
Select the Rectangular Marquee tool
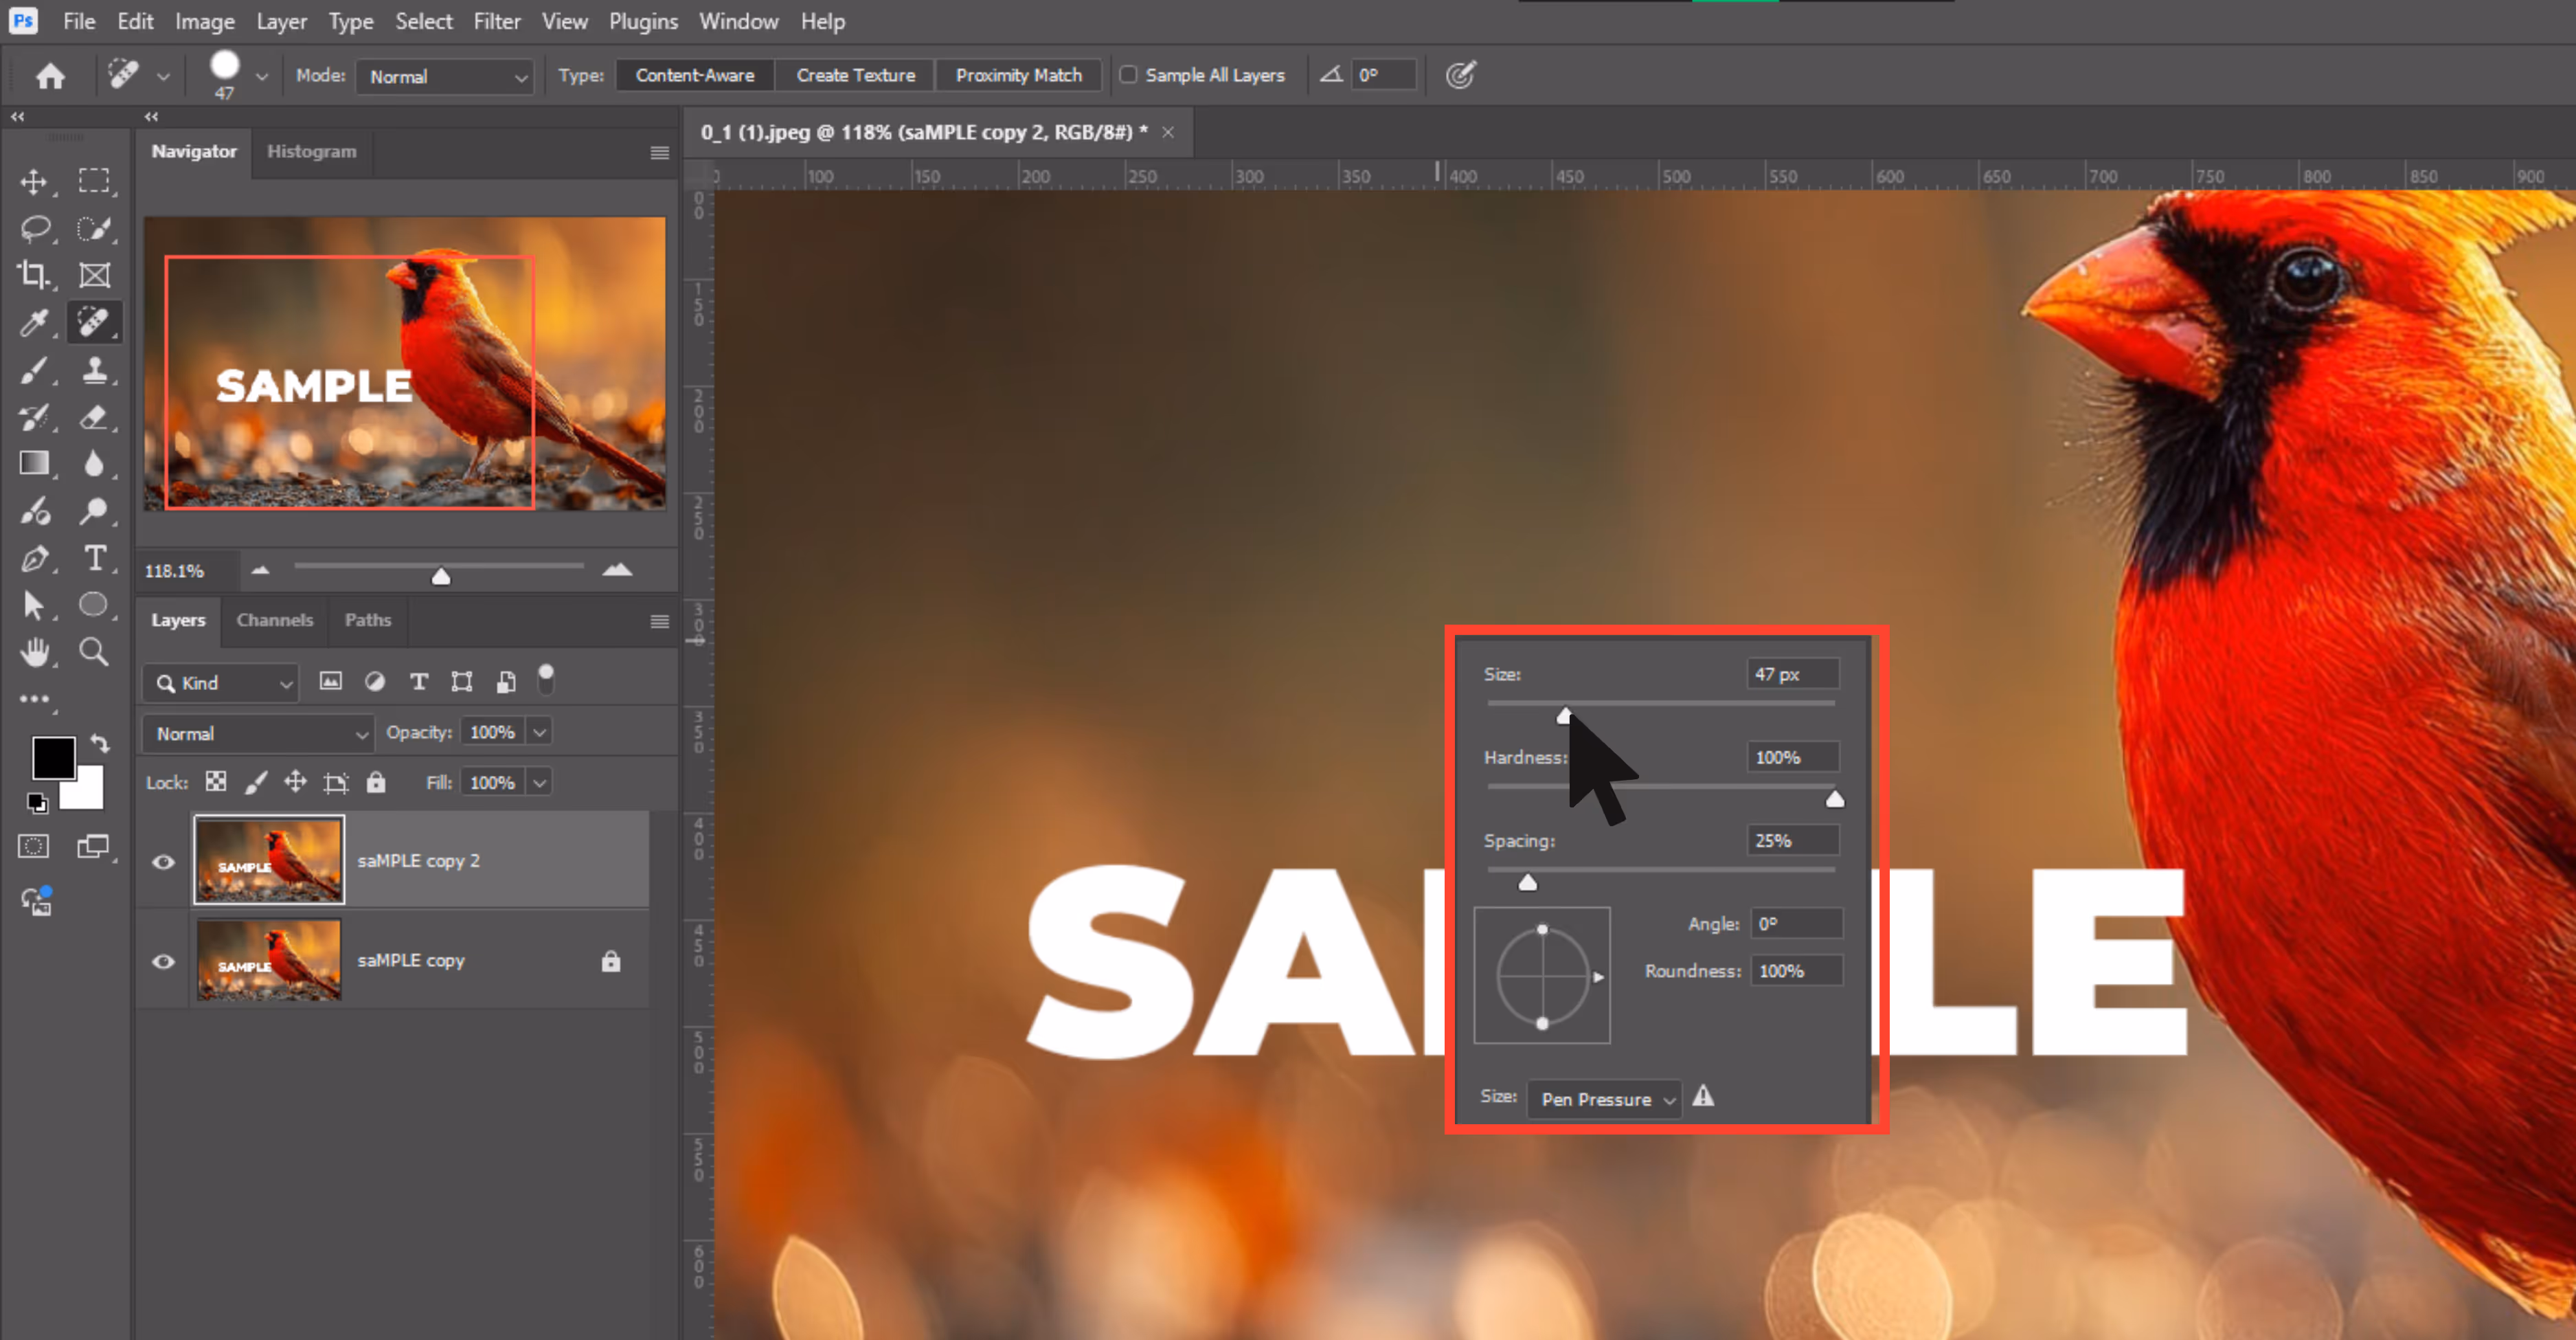click(x=94, y=181)
